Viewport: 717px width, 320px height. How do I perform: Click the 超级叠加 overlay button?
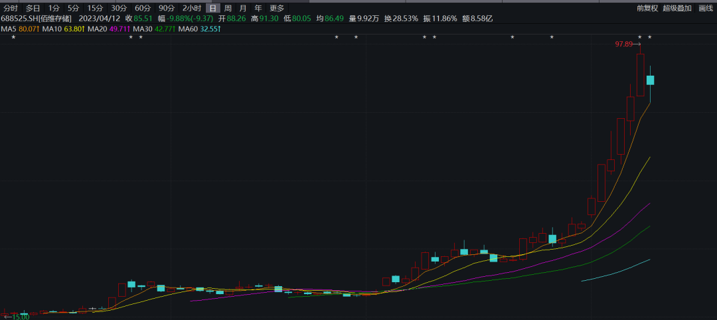pos(677,8)
